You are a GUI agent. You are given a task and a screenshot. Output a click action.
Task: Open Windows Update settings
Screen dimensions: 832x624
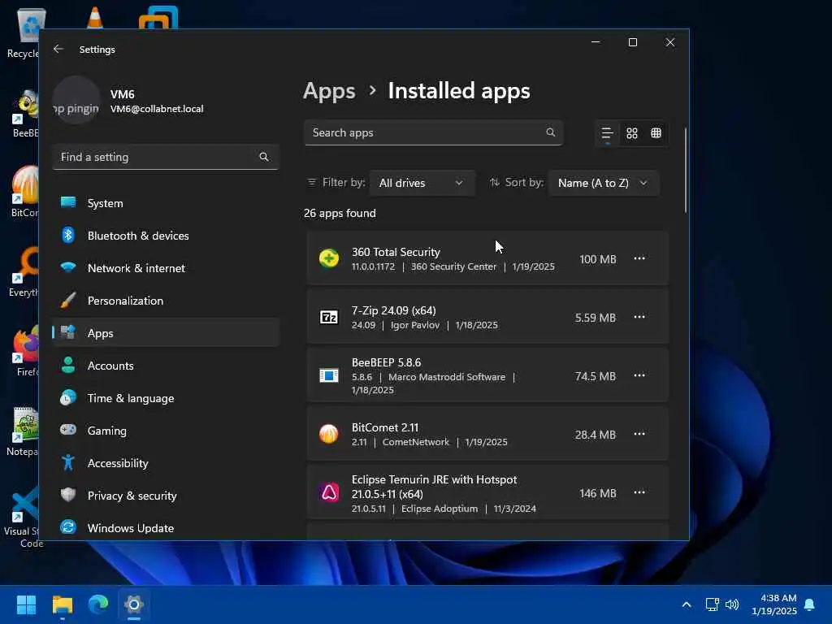(x=166, y=528)
